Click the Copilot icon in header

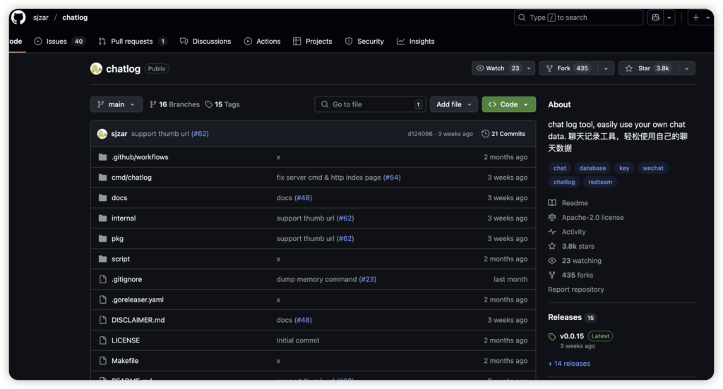[x=655, y=18]
